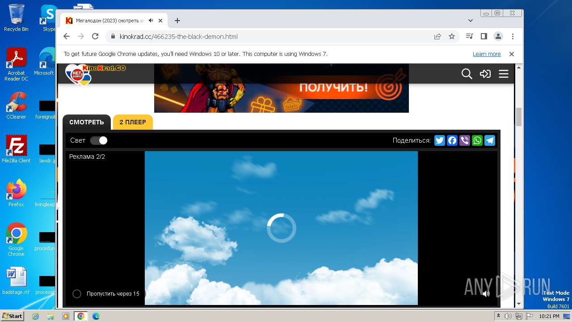Open Acrobat Reader DC desktop icon
Screen dimensions: 572x322
pyautogui.click(x=16, y=65)
